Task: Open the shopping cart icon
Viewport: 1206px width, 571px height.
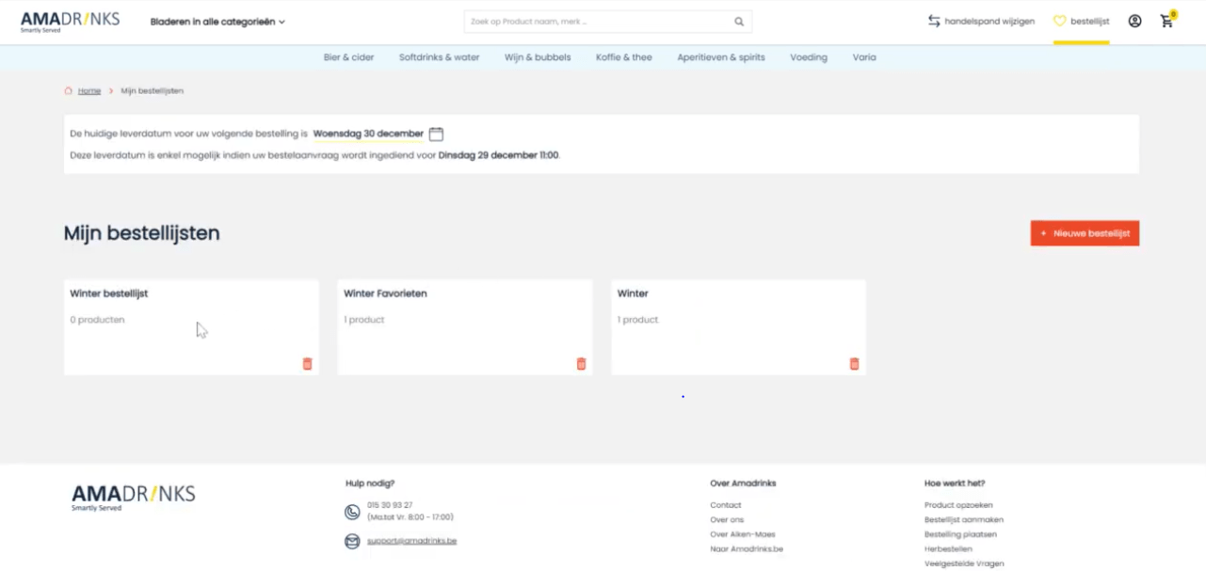Action: pos(1166,21)
